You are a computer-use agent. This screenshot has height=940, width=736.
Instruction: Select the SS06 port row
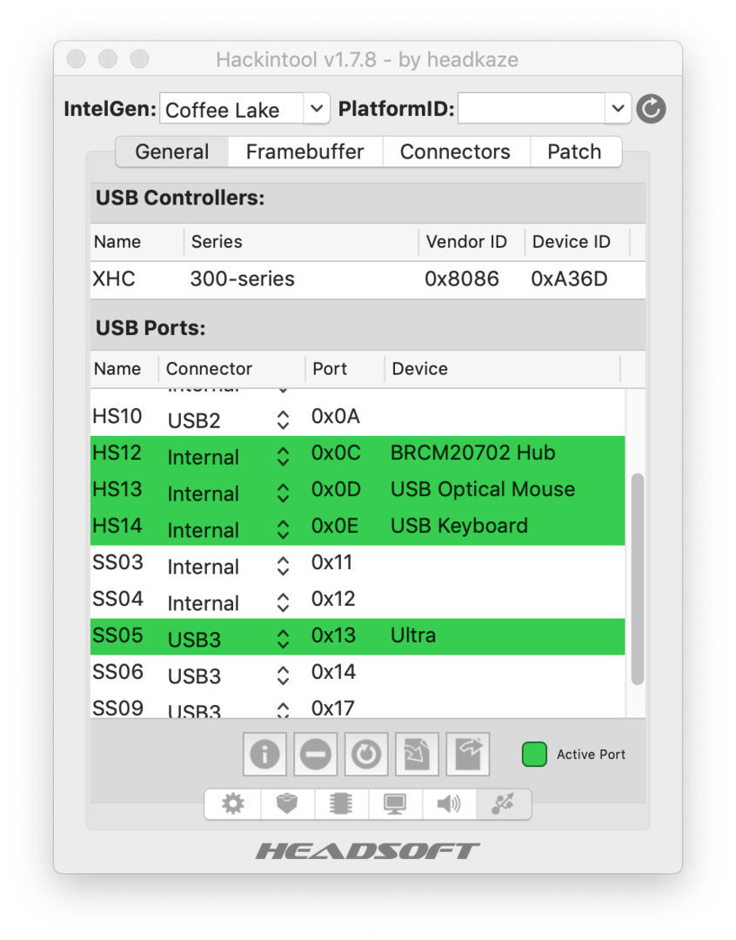pos(358,673)
